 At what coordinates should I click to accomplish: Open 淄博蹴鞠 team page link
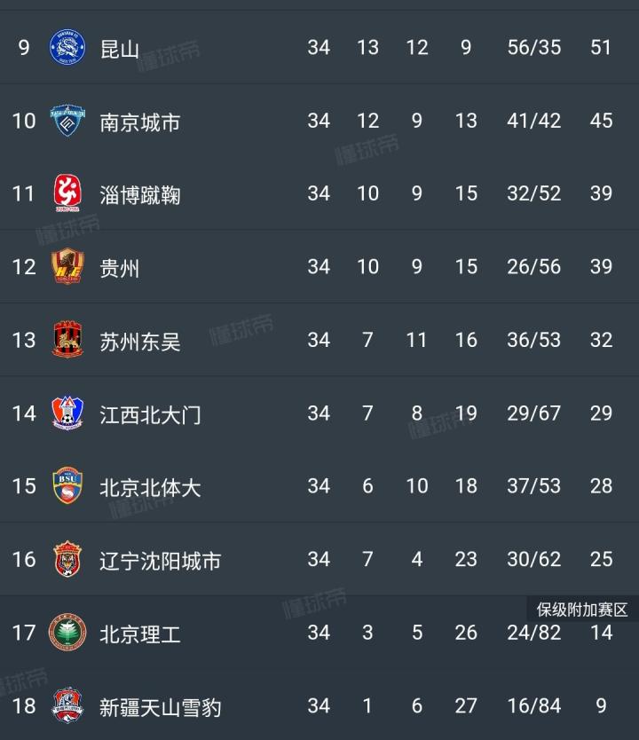140,194
